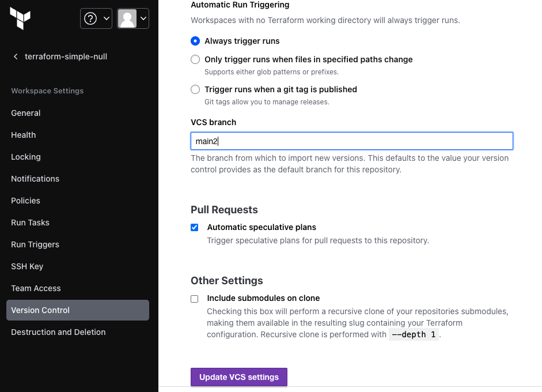Click Update VCS settings button
This screenshot has width=542, height=392.
point(239,377)
